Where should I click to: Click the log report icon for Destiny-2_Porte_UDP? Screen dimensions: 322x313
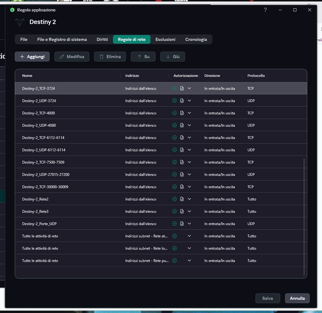[x=182, y=224]
